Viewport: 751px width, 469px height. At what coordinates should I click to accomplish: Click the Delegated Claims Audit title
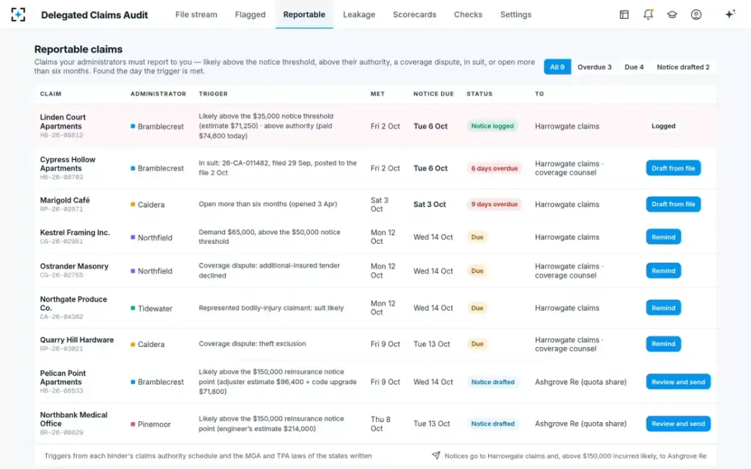(x=95, y=15)
